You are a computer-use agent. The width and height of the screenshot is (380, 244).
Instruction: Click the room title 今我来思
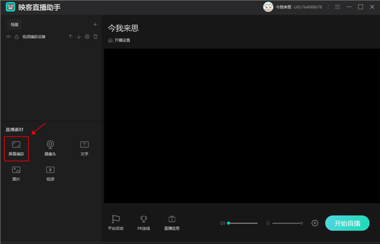pyautogui.click(x=123, y=28)
